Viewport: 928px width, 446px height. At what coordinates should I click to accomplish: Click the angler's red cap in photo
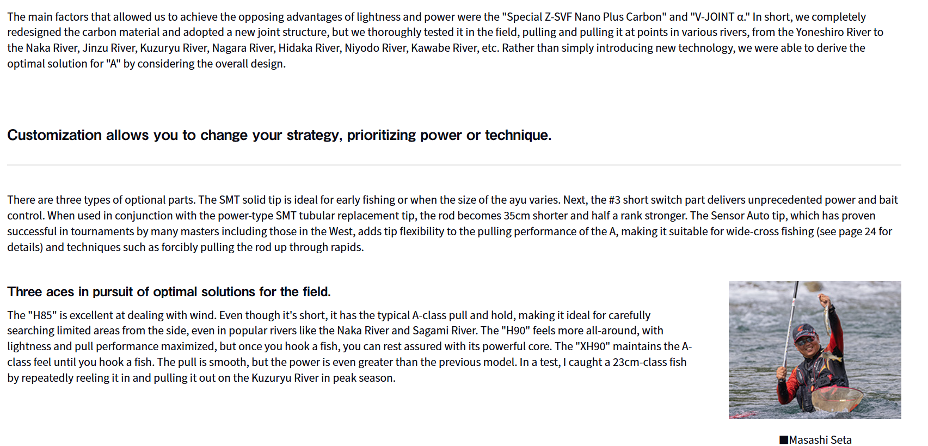coord(804,329)
